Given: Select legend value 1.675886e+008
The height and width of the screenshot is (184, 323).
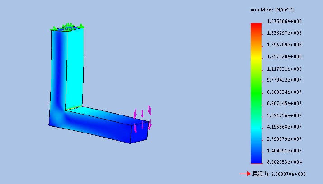Looking at the screenshot, I should click(284, 21).
